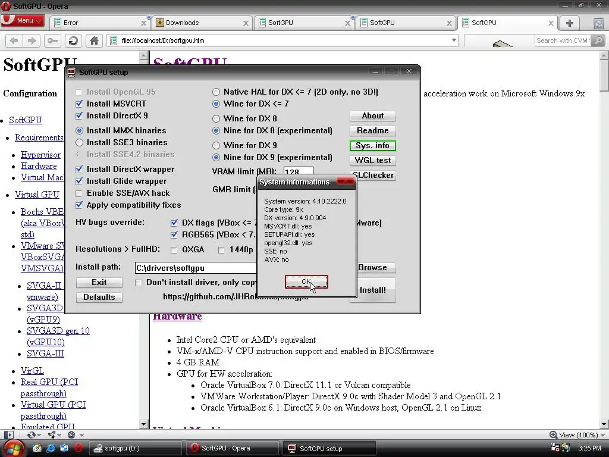This screenshot has height=457, width=609.
Task: Close the System informations dialog
Action: pyautogui.click(x=345, y=181)
